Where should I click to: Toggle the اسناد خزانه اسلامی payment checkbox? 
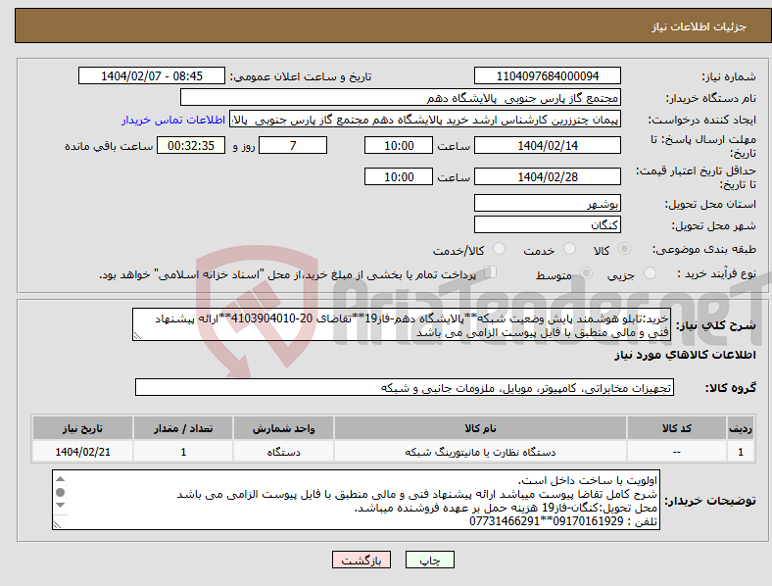pyautogui.click(x=491, y=272)
